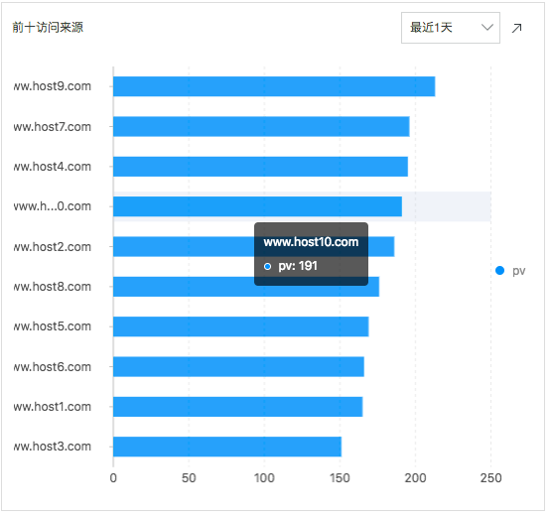Click the pv: 191 tooltip value
552x516 pixels.
point(298,266)
